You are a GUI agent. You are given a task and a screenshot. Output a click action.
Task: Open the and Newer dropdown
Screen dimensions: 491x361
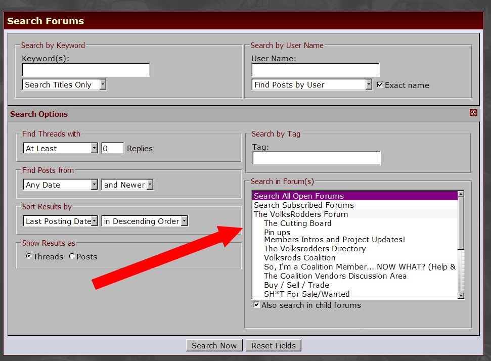[127, 185]
